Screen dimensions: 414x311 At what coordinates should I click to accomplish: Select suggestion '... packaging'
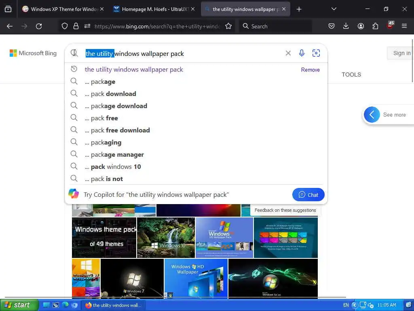(x=196, y=143)
